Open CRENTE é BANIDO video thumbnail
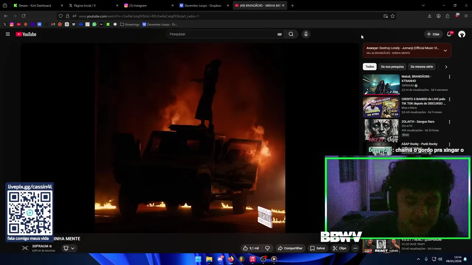This screenshot has width=472, height=265. pyautogui.click(x=381, y=107)
